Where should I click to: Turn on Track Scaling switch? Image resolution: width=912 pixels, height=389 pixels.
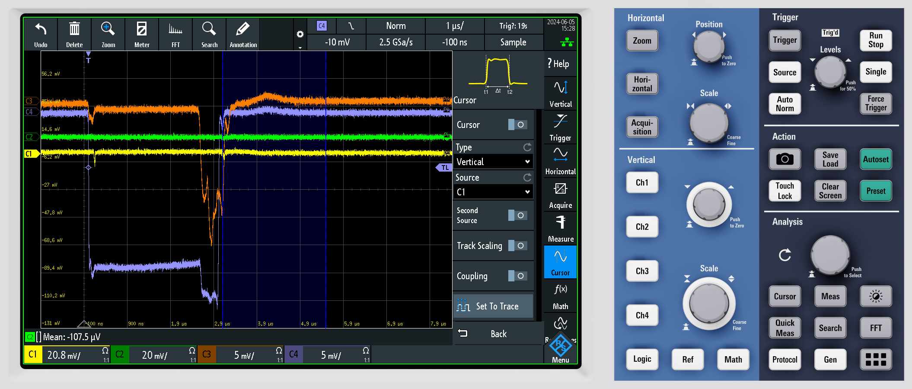point(517,246)
